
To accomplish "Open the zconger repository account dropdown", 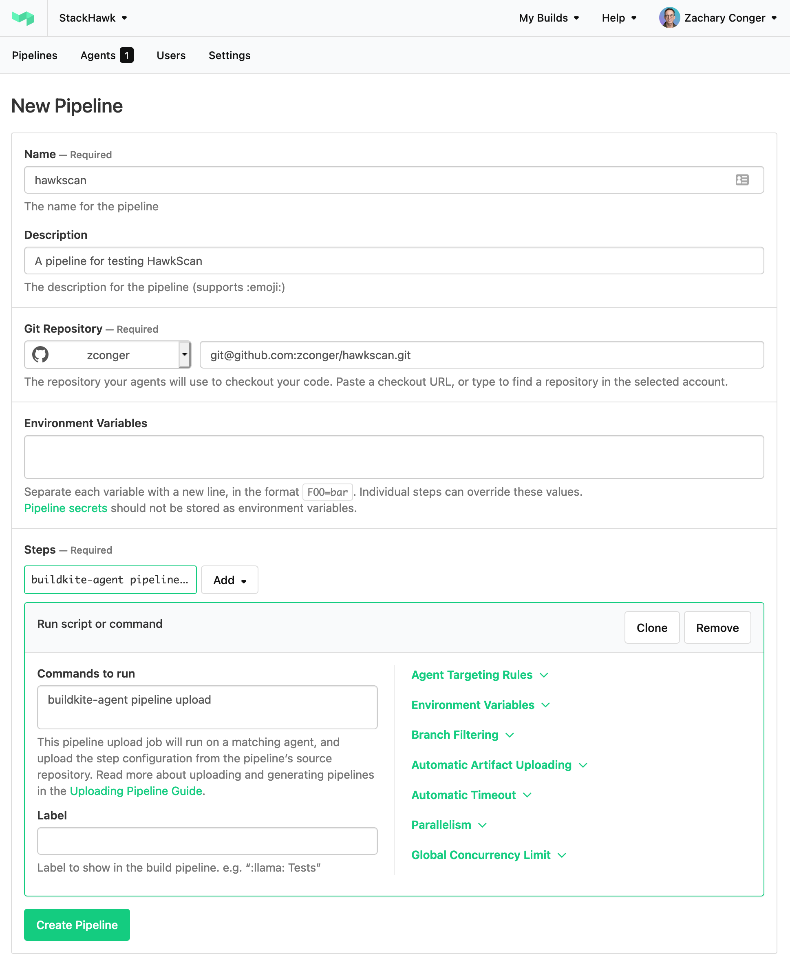I will (184, 355).
